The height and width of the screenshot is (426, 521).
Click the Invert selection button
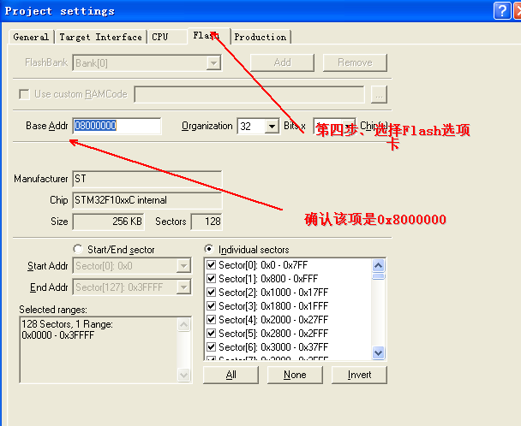[359, 375]
